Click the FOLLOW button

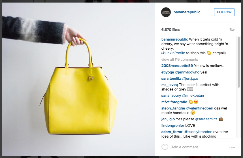224,12
